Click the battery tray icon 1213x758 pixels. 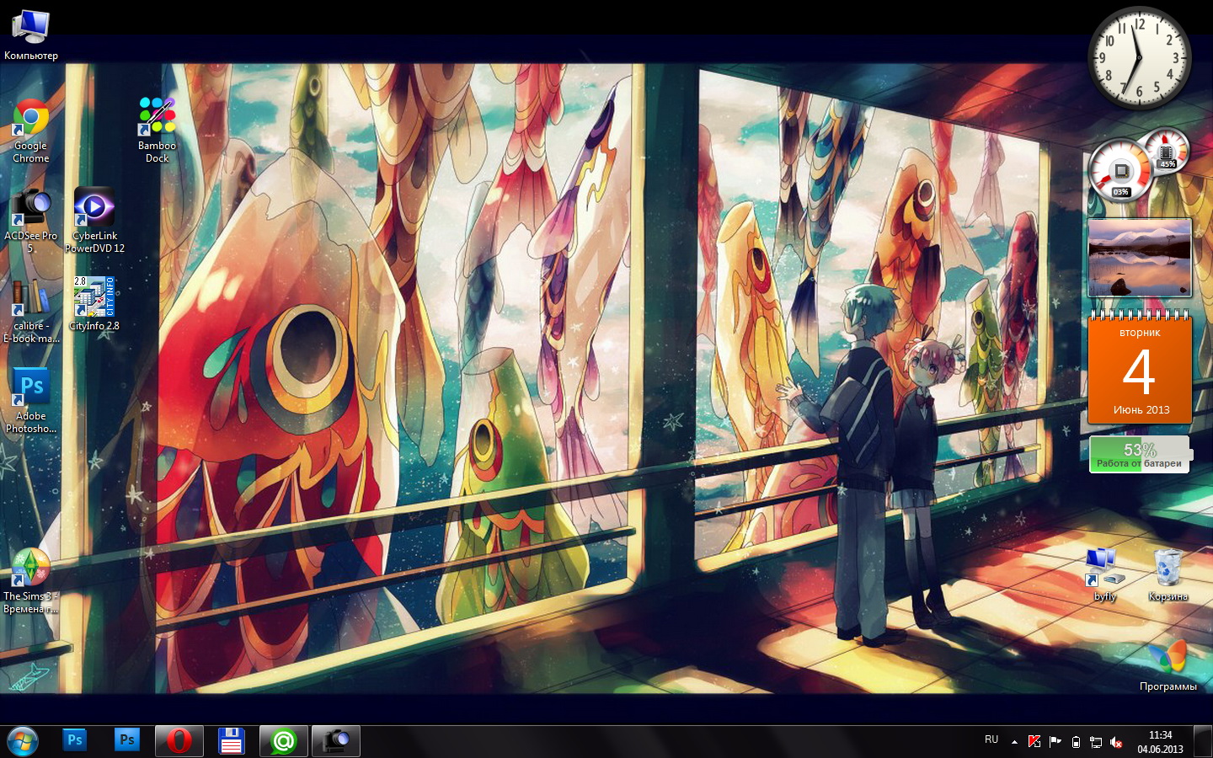1076,742
